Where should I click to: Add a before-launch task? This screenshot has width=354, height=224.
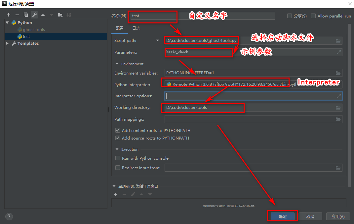point(116,194)
